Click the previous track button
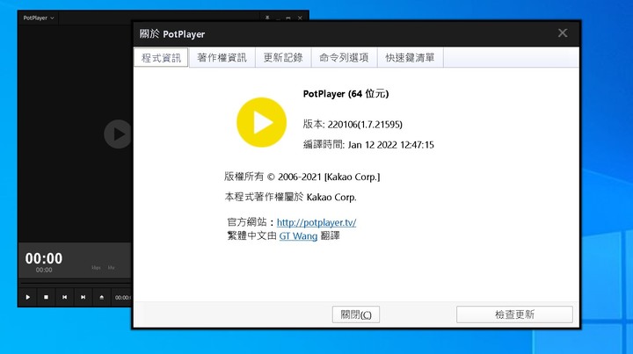The height and width of the screenshot is (354, 633). click(x=64, y=297)
